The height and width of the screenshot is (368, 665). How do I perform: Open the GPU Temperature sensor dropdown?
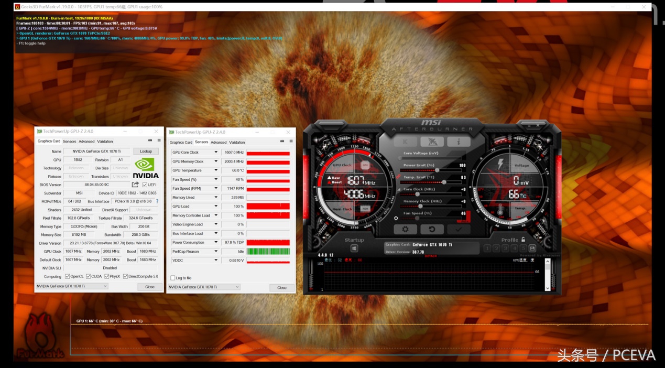point(216,170)
